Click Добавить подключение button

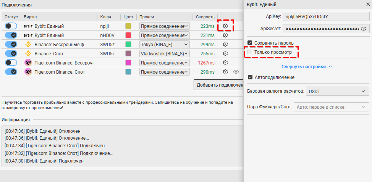coord(219,85)
